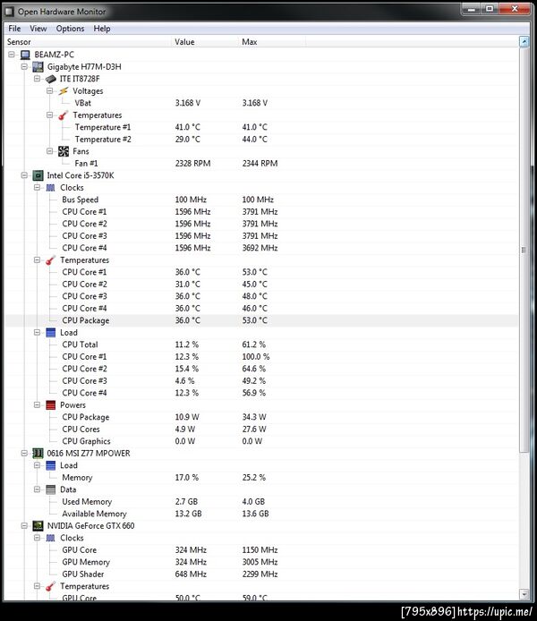Image resolution: width=537 pixels, height=621 pixels.
Task: Collapse the CPU Load section
Action: click(37, 333)
